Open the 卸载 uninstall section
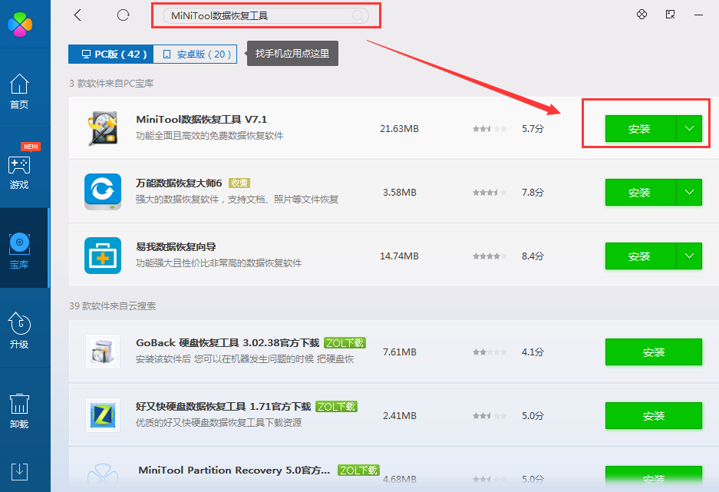The height and width of the screenshot is (492, 719). 19,411
